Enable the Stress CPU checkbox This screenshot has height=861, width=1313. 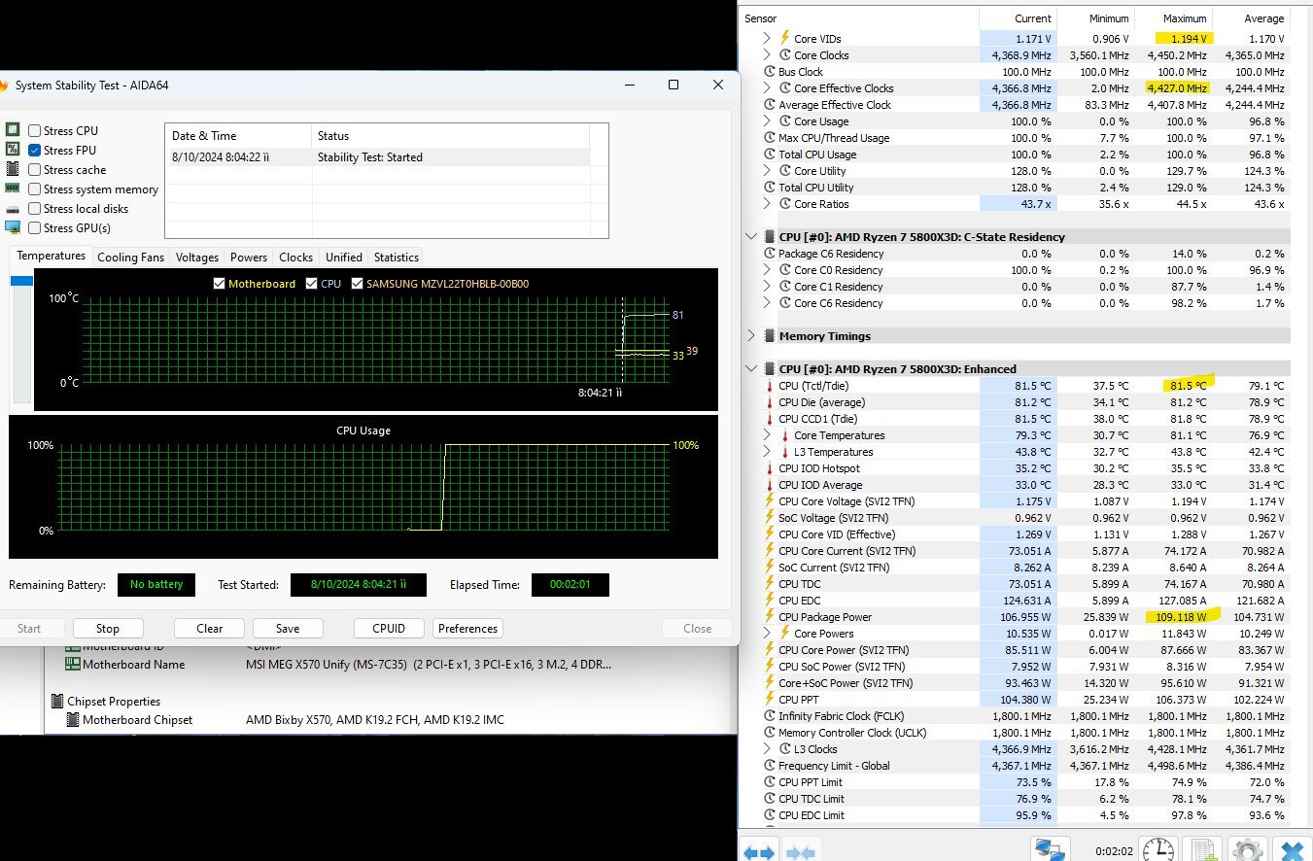coord(35,130)
